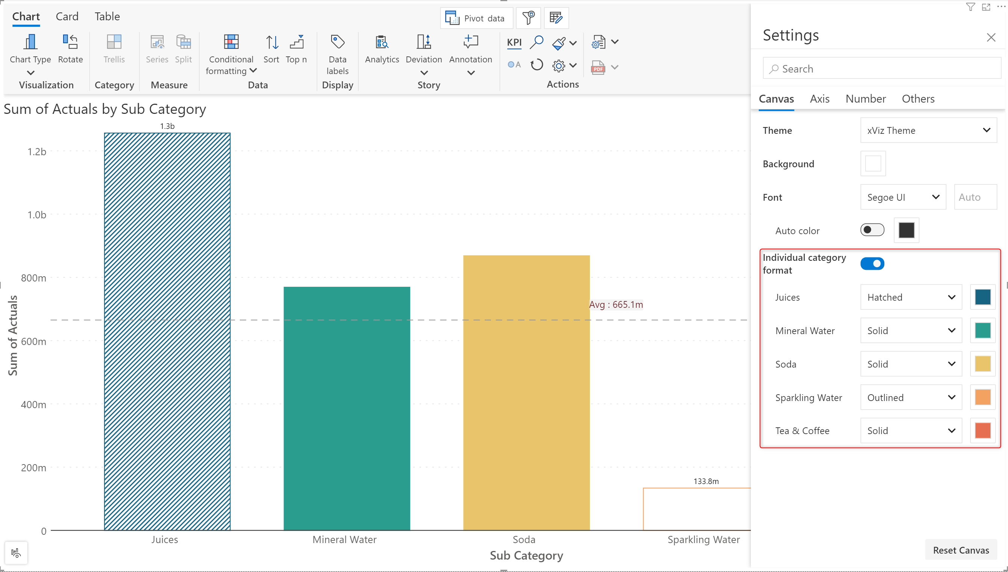Image resolution: width=1008 pixels, height=572 pixels.
Task: Switch to the Table tab
Action: [107, 17]
